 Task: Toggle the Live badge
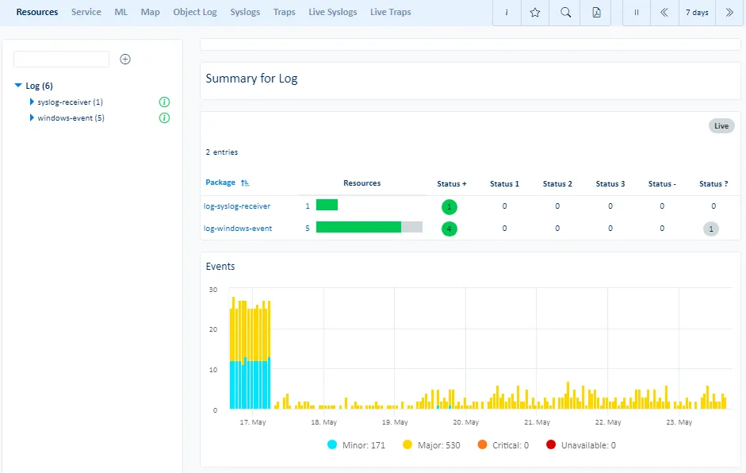click(721, 126)
